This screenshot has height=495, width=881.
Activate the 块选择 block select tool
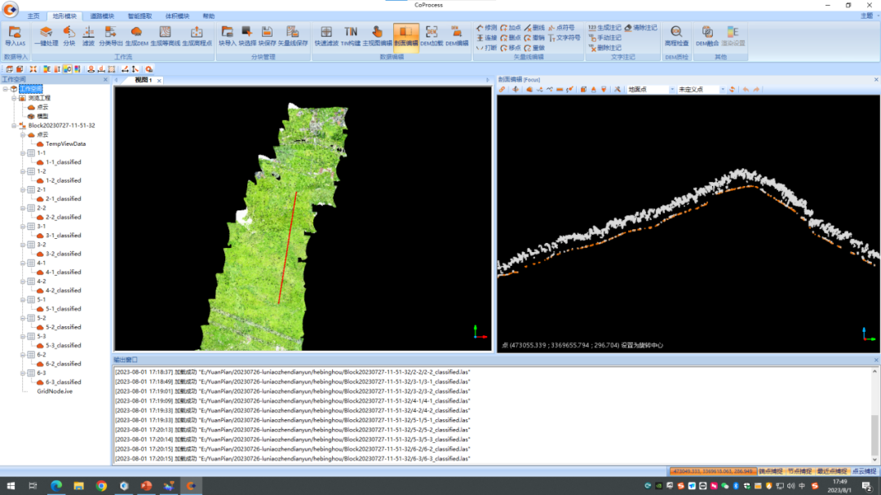pyautogui.click(x=247, y=35)
